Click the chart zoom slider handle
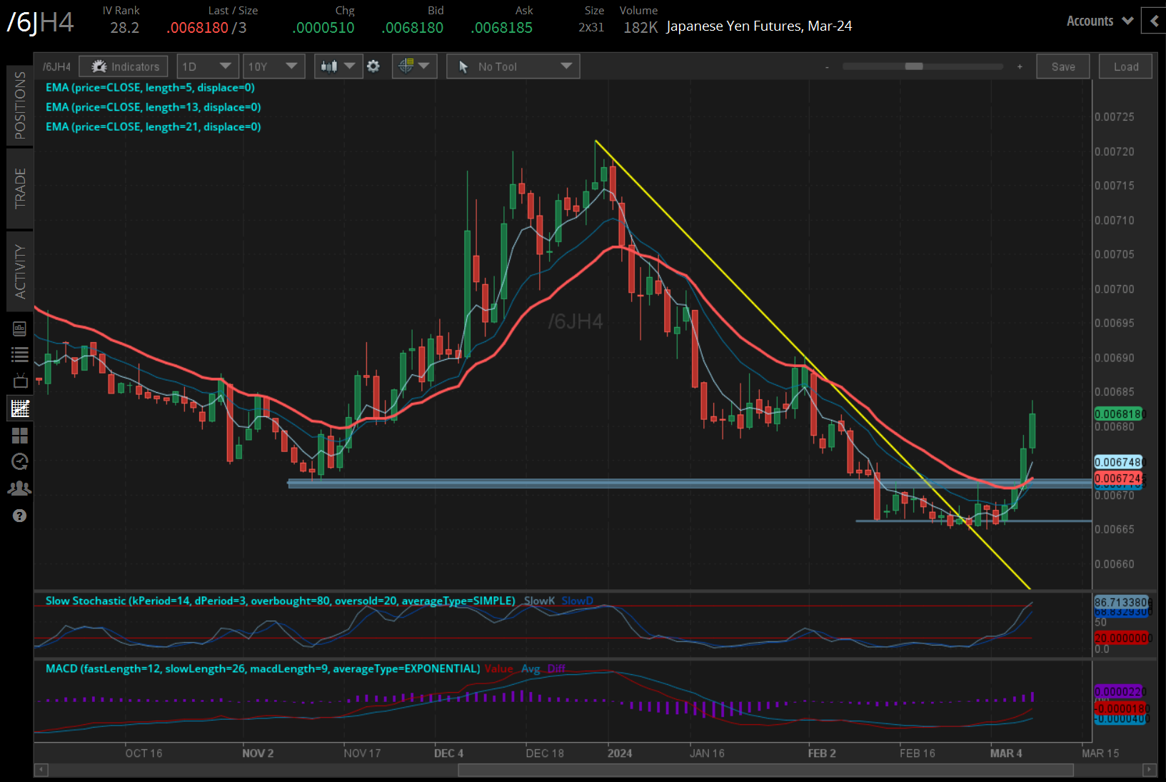Viewport: 1166px width, 782px height. pos(913,66)
